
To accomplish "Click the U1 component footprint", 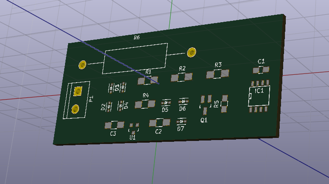I will tap(134, 127).
